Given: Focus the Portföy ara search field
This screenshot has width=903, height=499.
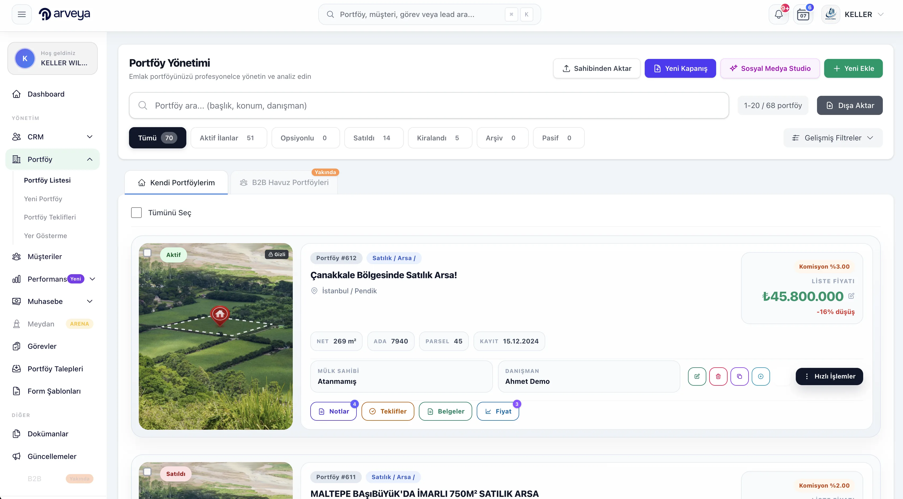Looking at the screenshot, I should (x=429, y=105).
